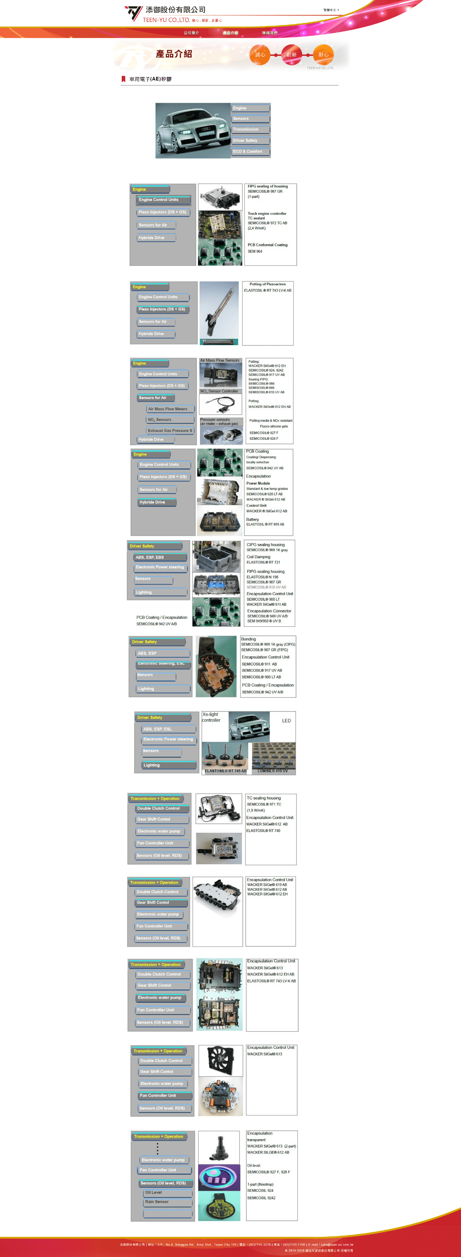Select the ABS, ESP, ESL item
This screenshot has height=1257, width=461.
(x=169, y=729)
